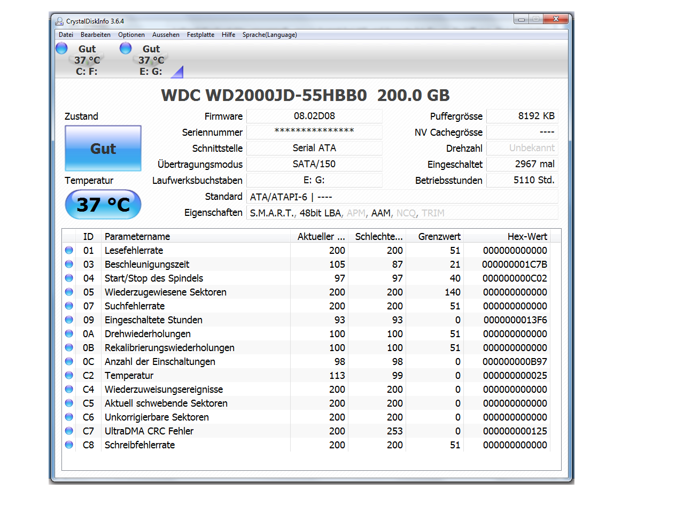Image resolution: width=684 pixels, height=513 pixels.
Task: Click the Übertragungsmodus field SATA/150
Action: point(314,164)
